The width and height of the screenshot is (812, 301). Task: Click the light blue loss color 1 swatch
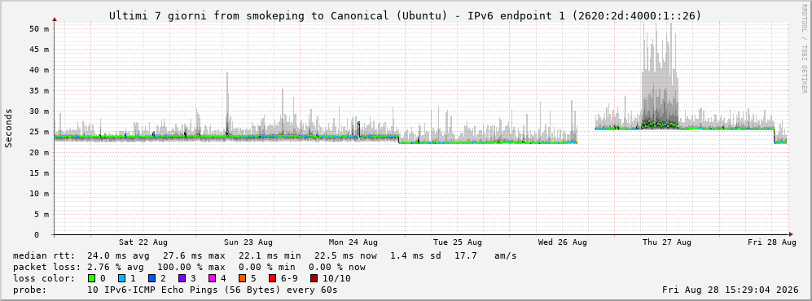[x=121, y=278]
